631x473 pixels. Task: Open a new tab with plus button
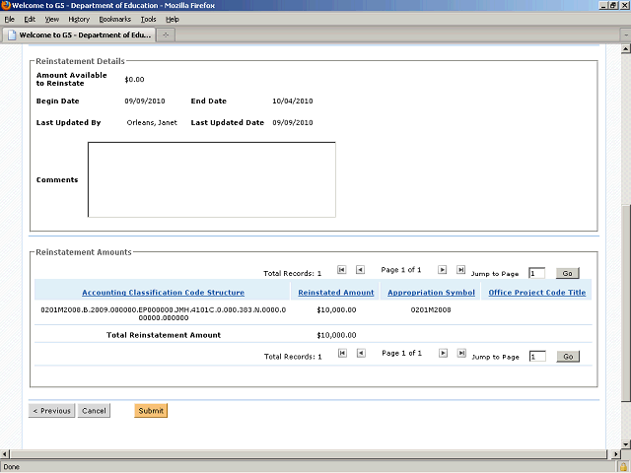click(x=166, y=35)
